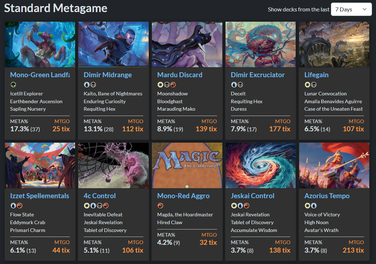
Task: Click the 4c Control deck title
Action: coord(100,196)
